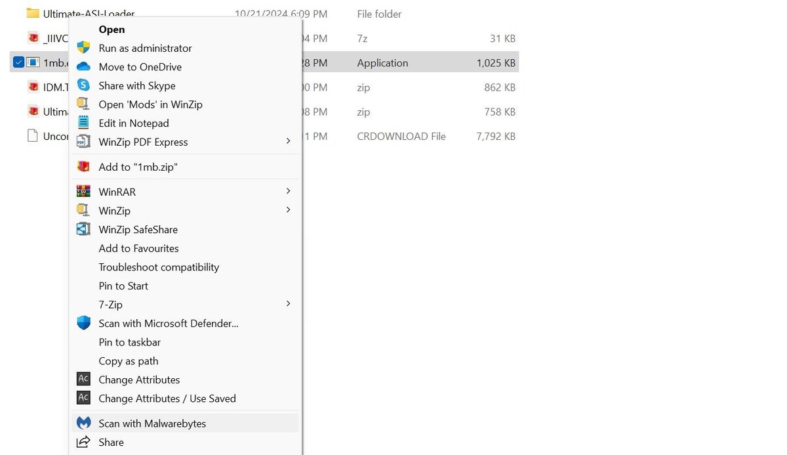787x455 pixels.
Task: Expand the WinZip PDF Express submenu arrow
Action: (288, 141)
